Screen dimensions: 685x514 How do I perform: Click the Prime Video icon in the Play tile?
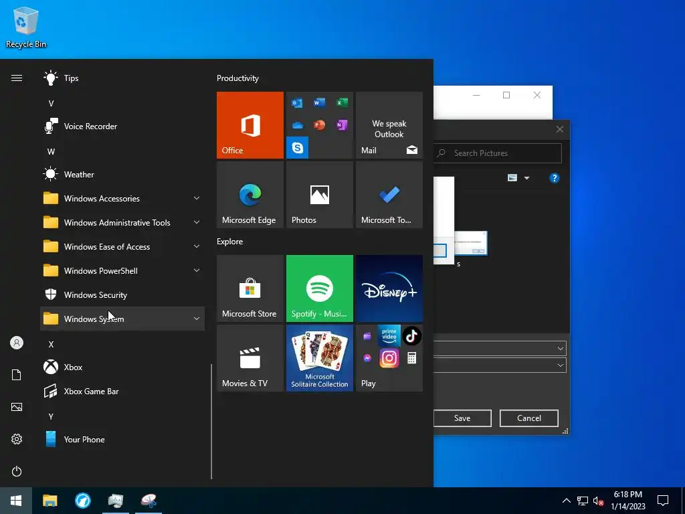389,336
